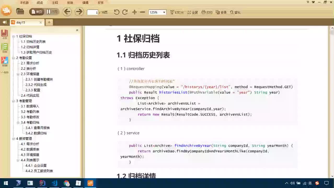
Task: Print the document (打印)
Action: 207,12
